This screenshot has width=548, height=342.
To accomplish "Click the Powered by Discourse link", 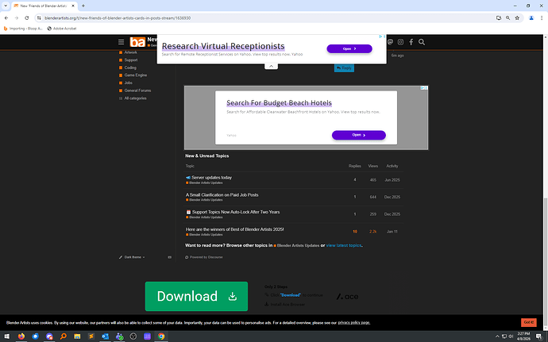I will click(204, 257).
